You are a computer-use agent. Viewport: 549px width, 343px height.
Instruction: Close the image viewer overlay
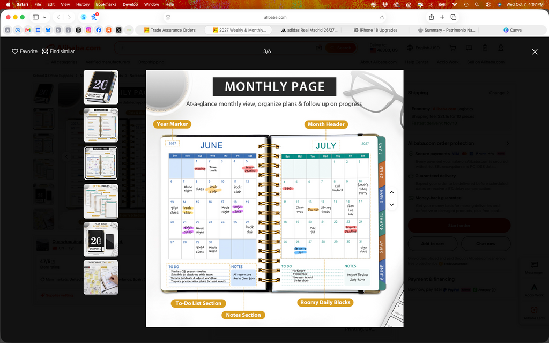[x=535, y=52]
